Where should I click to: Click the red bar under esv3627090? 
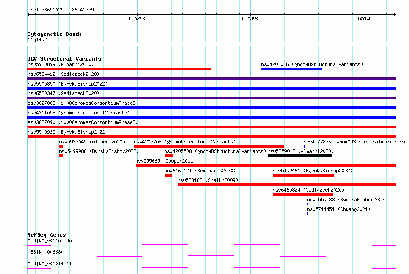tap(211, 127)
